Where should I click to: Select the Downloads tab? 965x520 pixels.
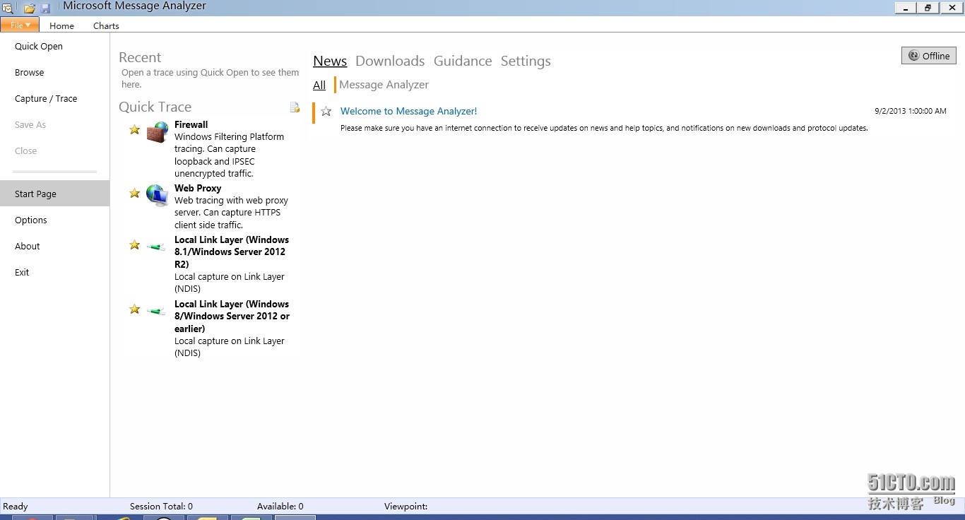click(x=390, y=61)
